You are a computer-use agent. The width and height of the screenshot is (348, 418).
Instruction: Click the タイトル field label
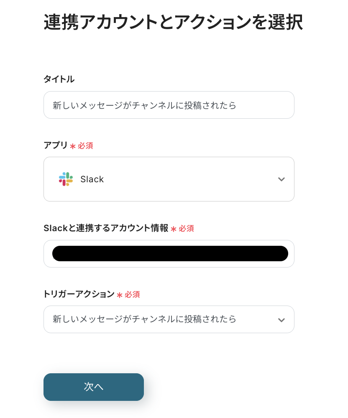coord(59,79)
